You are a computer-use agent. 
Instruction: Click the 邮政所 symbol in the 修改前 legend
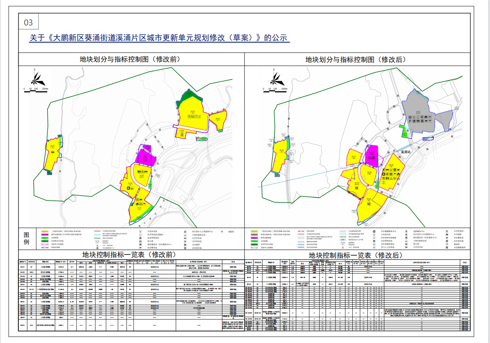click(222, 232)
